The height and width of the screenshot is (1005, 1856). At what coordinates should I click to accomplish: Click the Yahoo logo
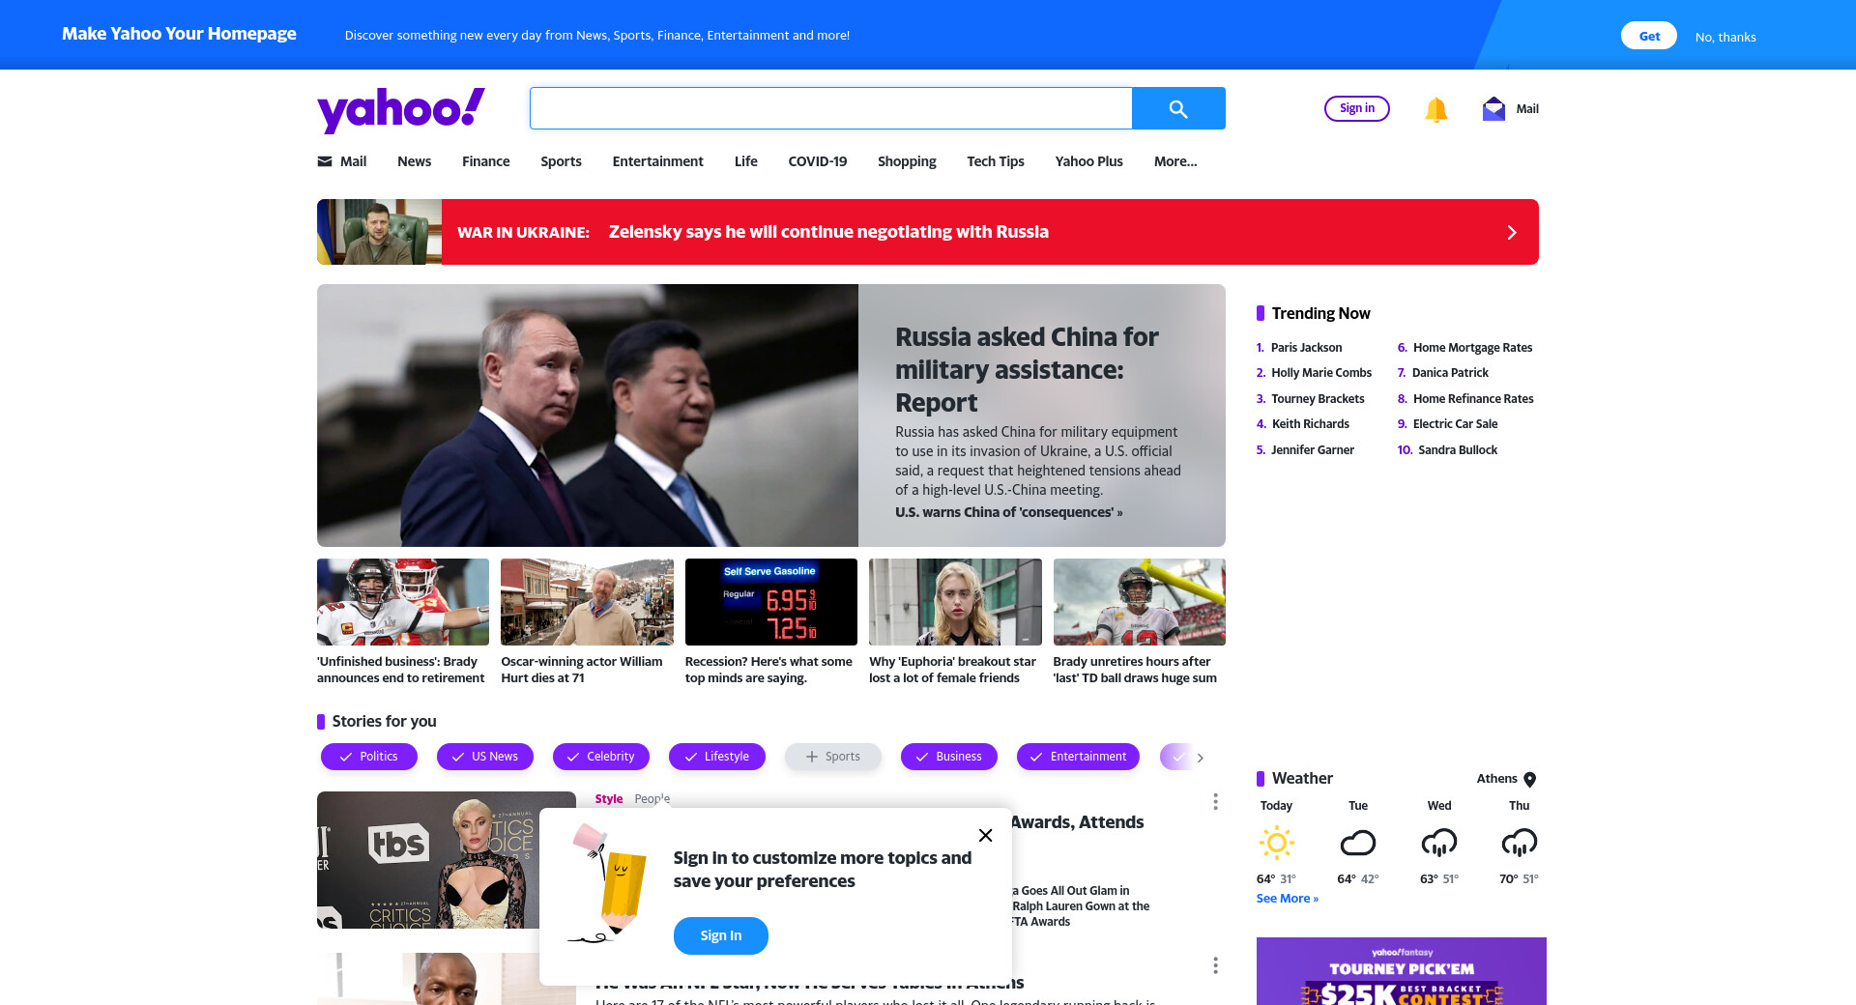(401, 109)
